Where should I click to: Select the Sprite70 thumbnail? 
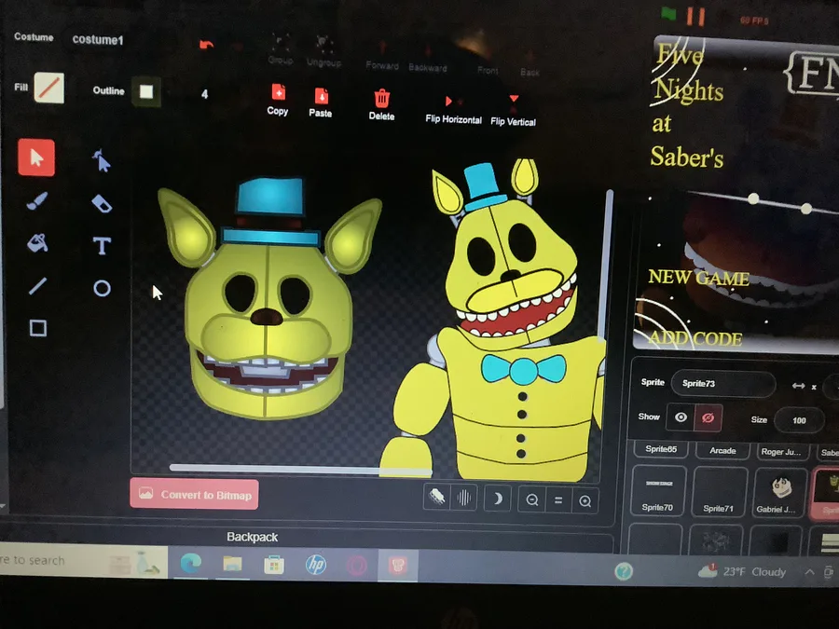click(658, 491)
